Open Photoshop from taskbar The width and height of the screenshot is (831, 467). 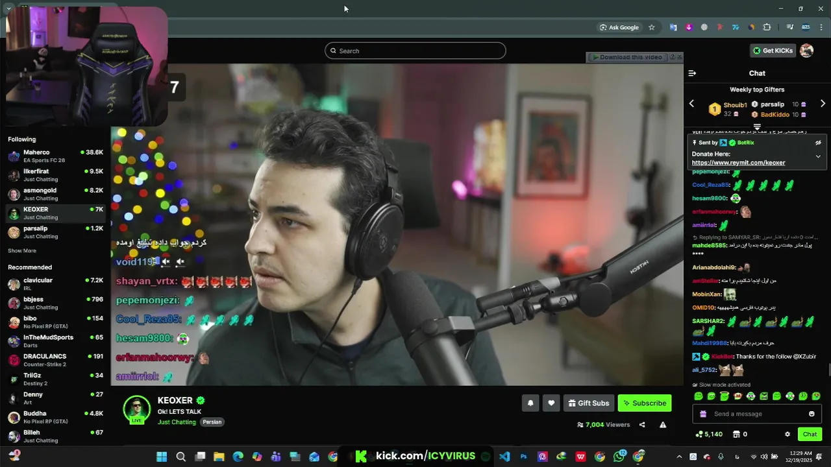click(523, 457)
